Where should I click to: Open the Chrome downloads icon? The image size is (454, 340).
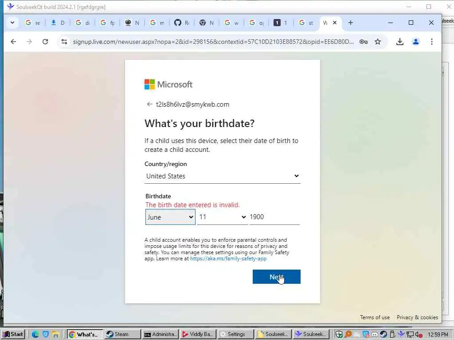400,42
